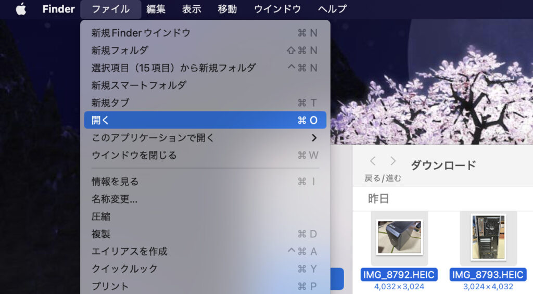
Task: Click the ダウンロード window title
Action: pos(443,165)
